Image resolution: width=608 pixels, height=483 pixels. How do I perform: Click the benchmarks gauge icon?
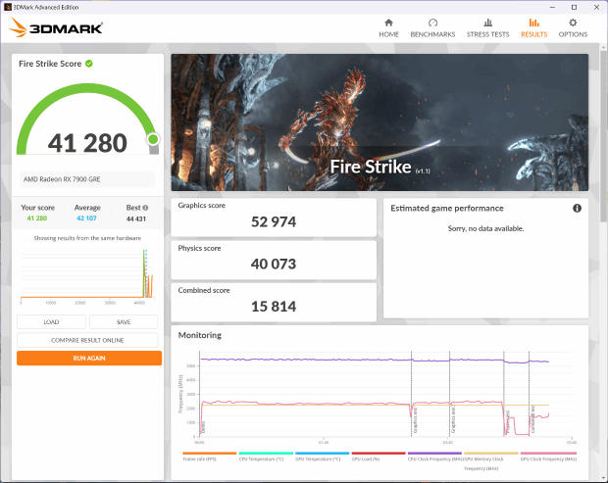(x=432, y=23)
